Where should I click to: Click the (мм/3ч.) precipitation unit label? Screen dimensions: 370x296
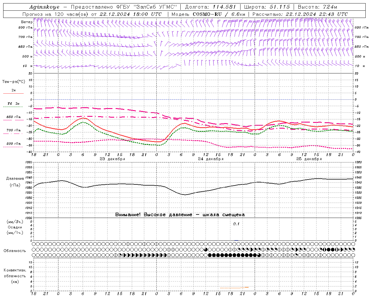[x=15, y=222]
